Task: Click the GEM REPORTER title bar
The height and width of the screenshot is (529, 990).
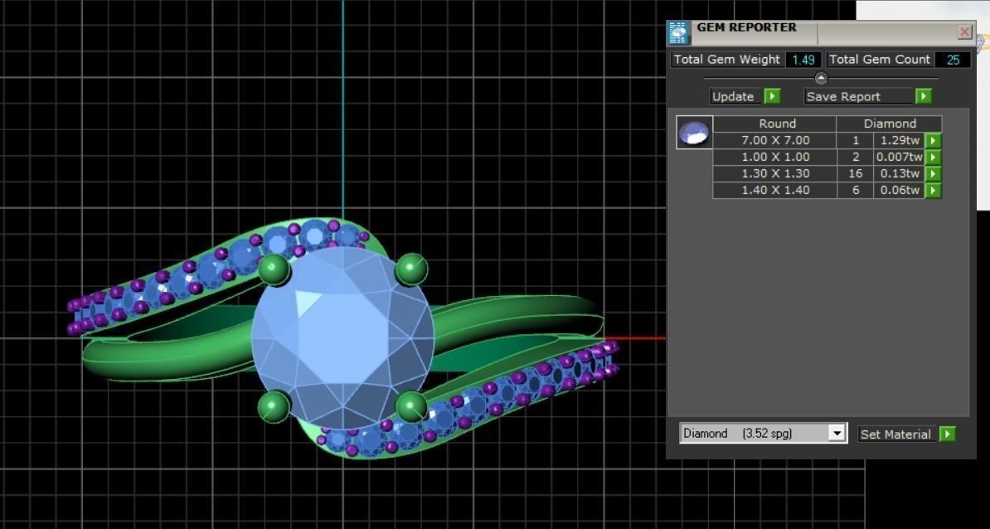Action: [x=821, y=32]
